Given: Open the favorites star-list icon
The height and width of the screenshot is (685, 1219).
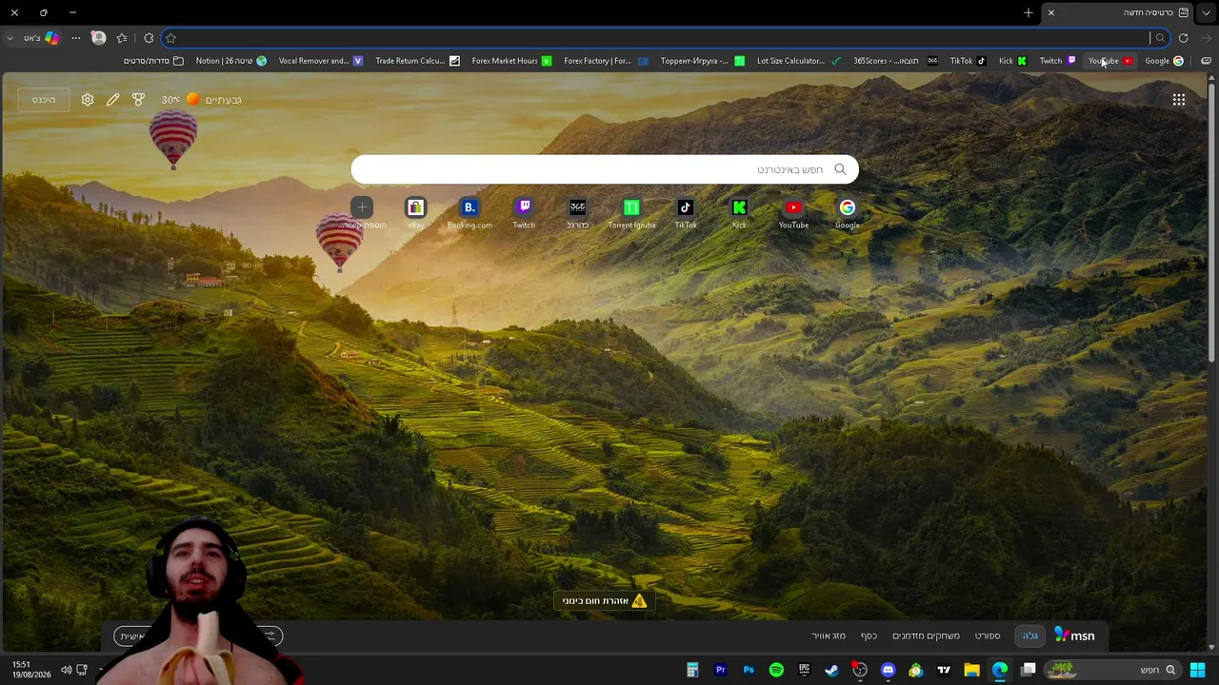Looking at the screenshot, I should coord(122,38).
